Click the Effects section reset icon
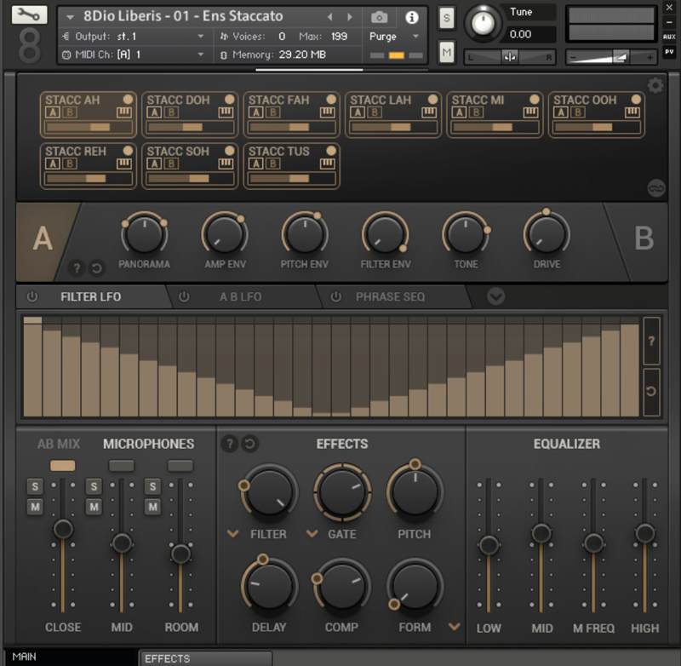The height and width of the screenshot is (666, 681). tap(249, 444)
